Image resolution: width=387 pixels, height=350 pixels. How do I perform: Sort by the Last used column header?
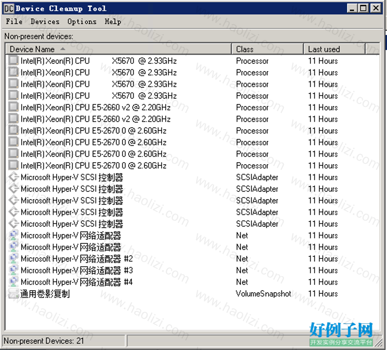coord(335,49)
